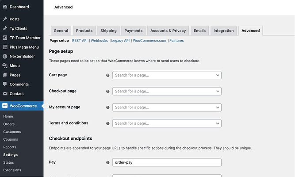295x177 pixels.
Task: Open the Legacy API link
Action: [x=120, y=40]
